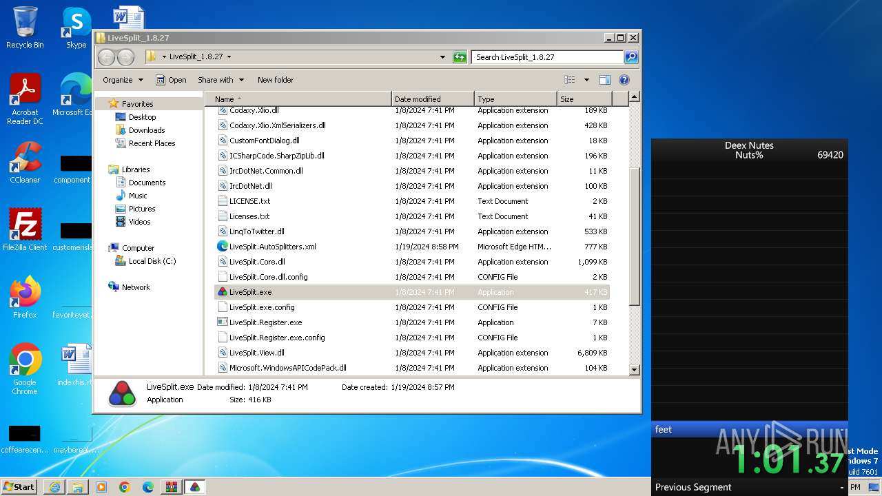Click the refresh address button

click(x=460, y=57)
